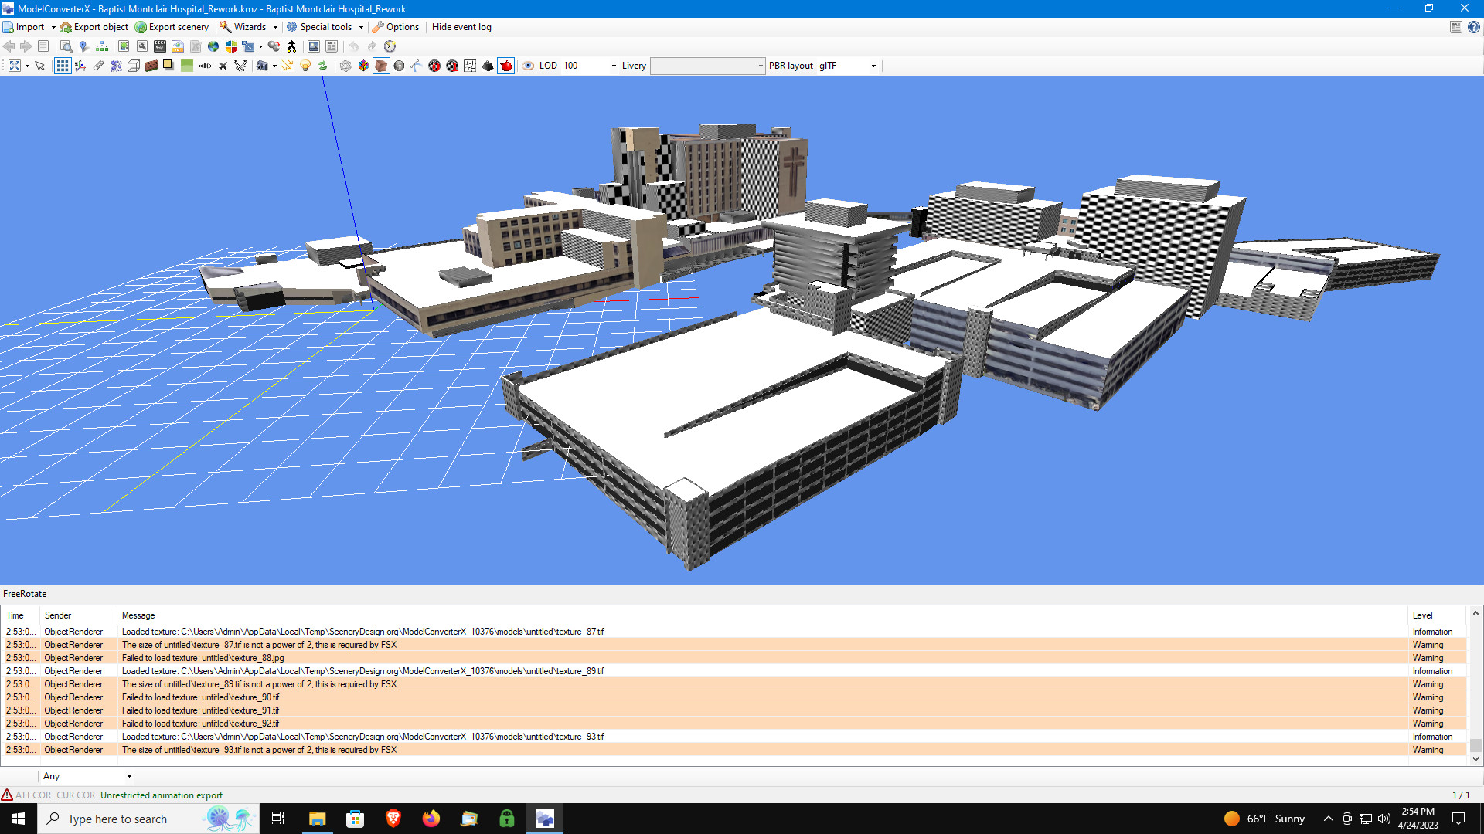Toggle the textured cube rendering mode

pos(381,66)
